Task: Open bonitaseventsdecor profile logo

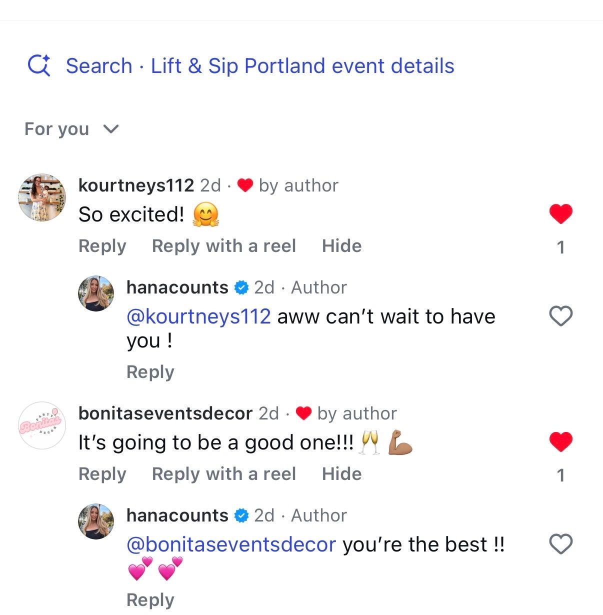Action: click(x=42, y=425)
